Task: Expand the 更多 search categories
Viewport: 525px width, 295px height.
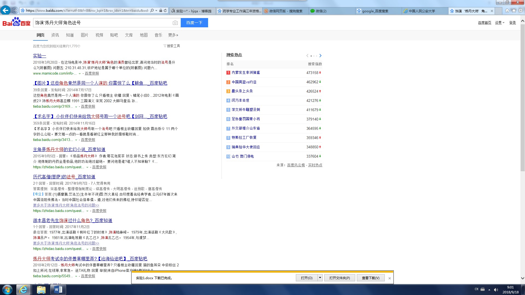Action: tap(173, 35)
